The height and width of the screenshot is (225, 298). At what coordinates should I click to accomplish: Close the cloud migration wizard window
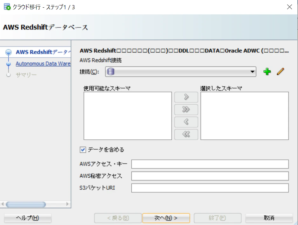[289, 7]
